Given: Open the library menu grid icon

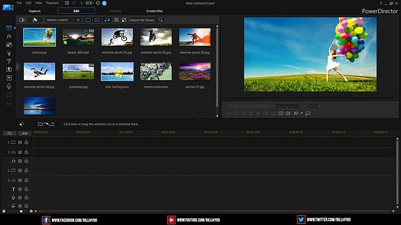Looking at the screenshot, I should pyautogui.click(x=117, y=20).
